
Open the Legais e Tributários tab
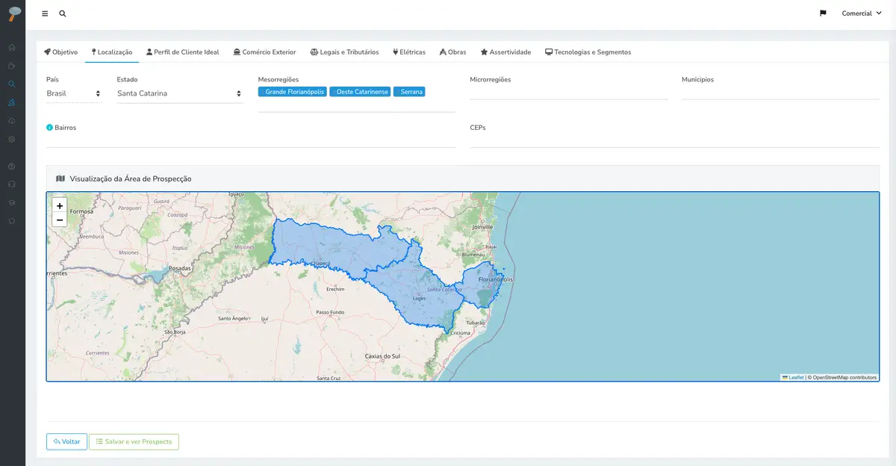coord(344,52)
